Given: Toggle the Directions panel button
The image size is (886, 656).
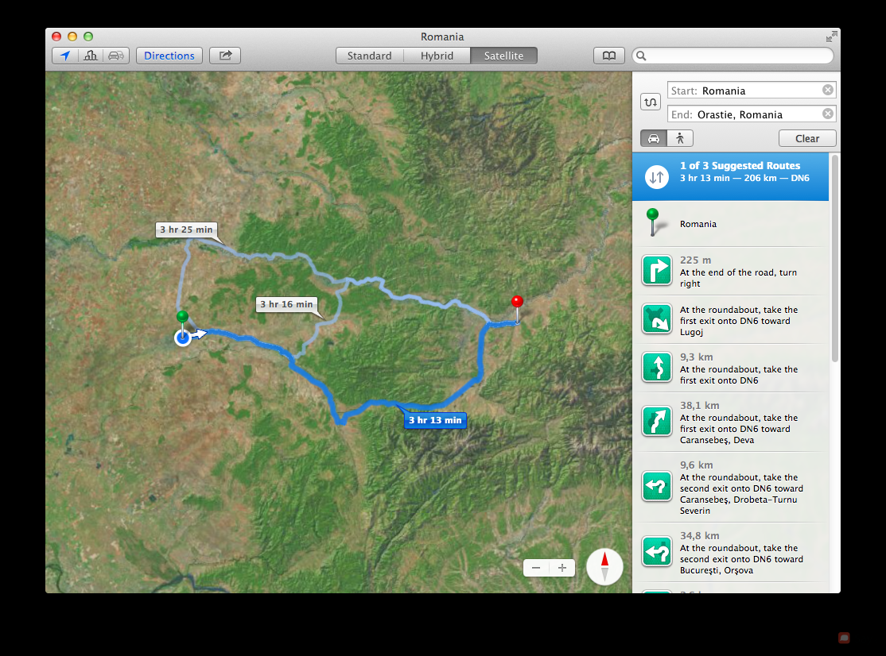Looking at the screenshot, I should 169,56.
